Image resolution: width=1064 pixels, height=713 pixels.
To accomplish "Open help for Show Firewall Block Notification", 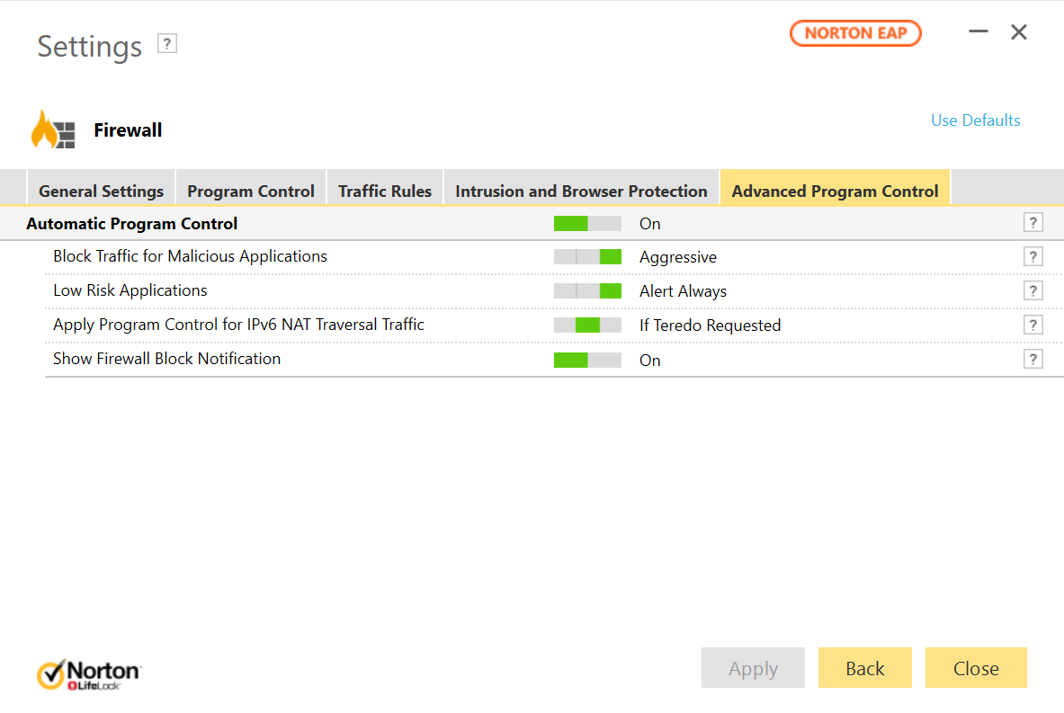I will coord(1033,360).
